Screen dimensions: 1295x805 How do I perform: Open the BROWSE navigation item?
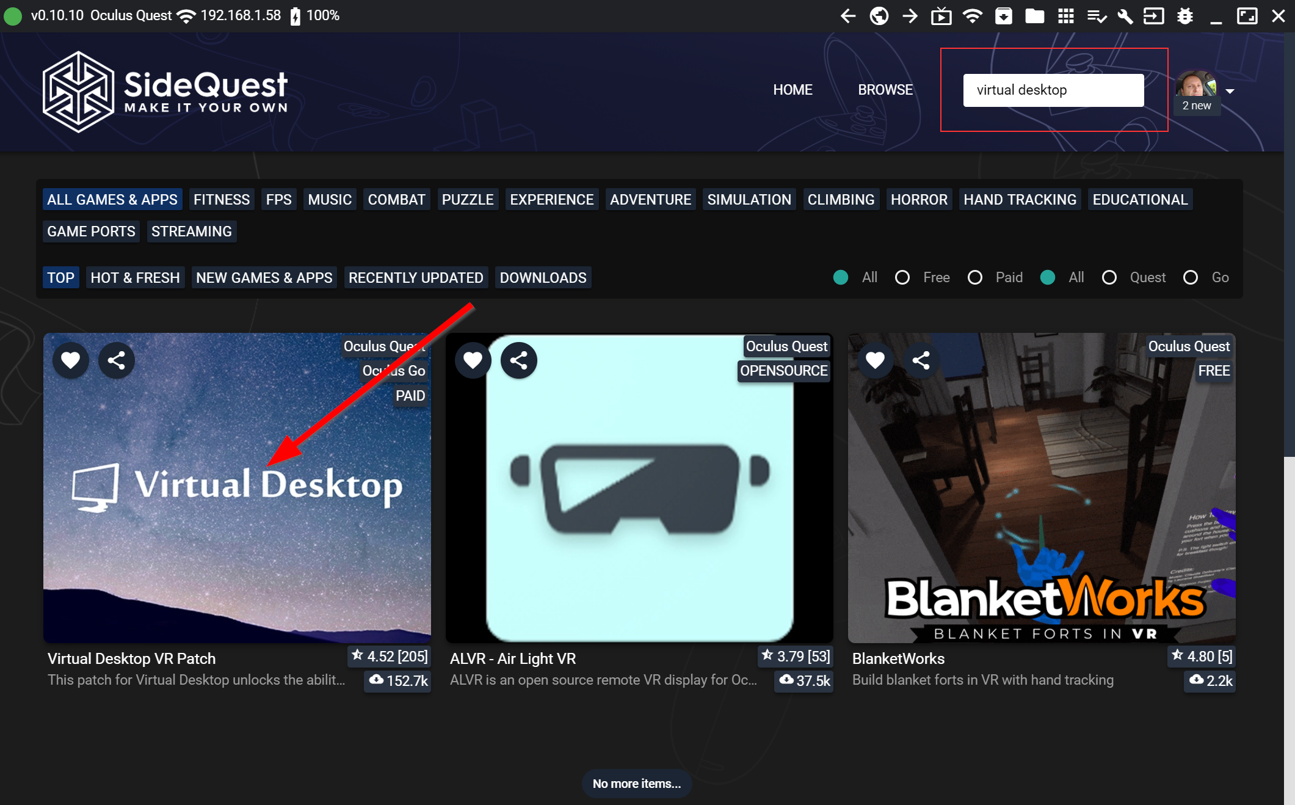pyautogui.click(x=885, y=90)
